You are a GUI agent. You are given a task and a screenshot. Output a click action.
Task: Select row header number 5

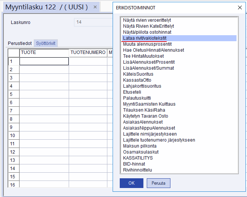tap(11, 94)
